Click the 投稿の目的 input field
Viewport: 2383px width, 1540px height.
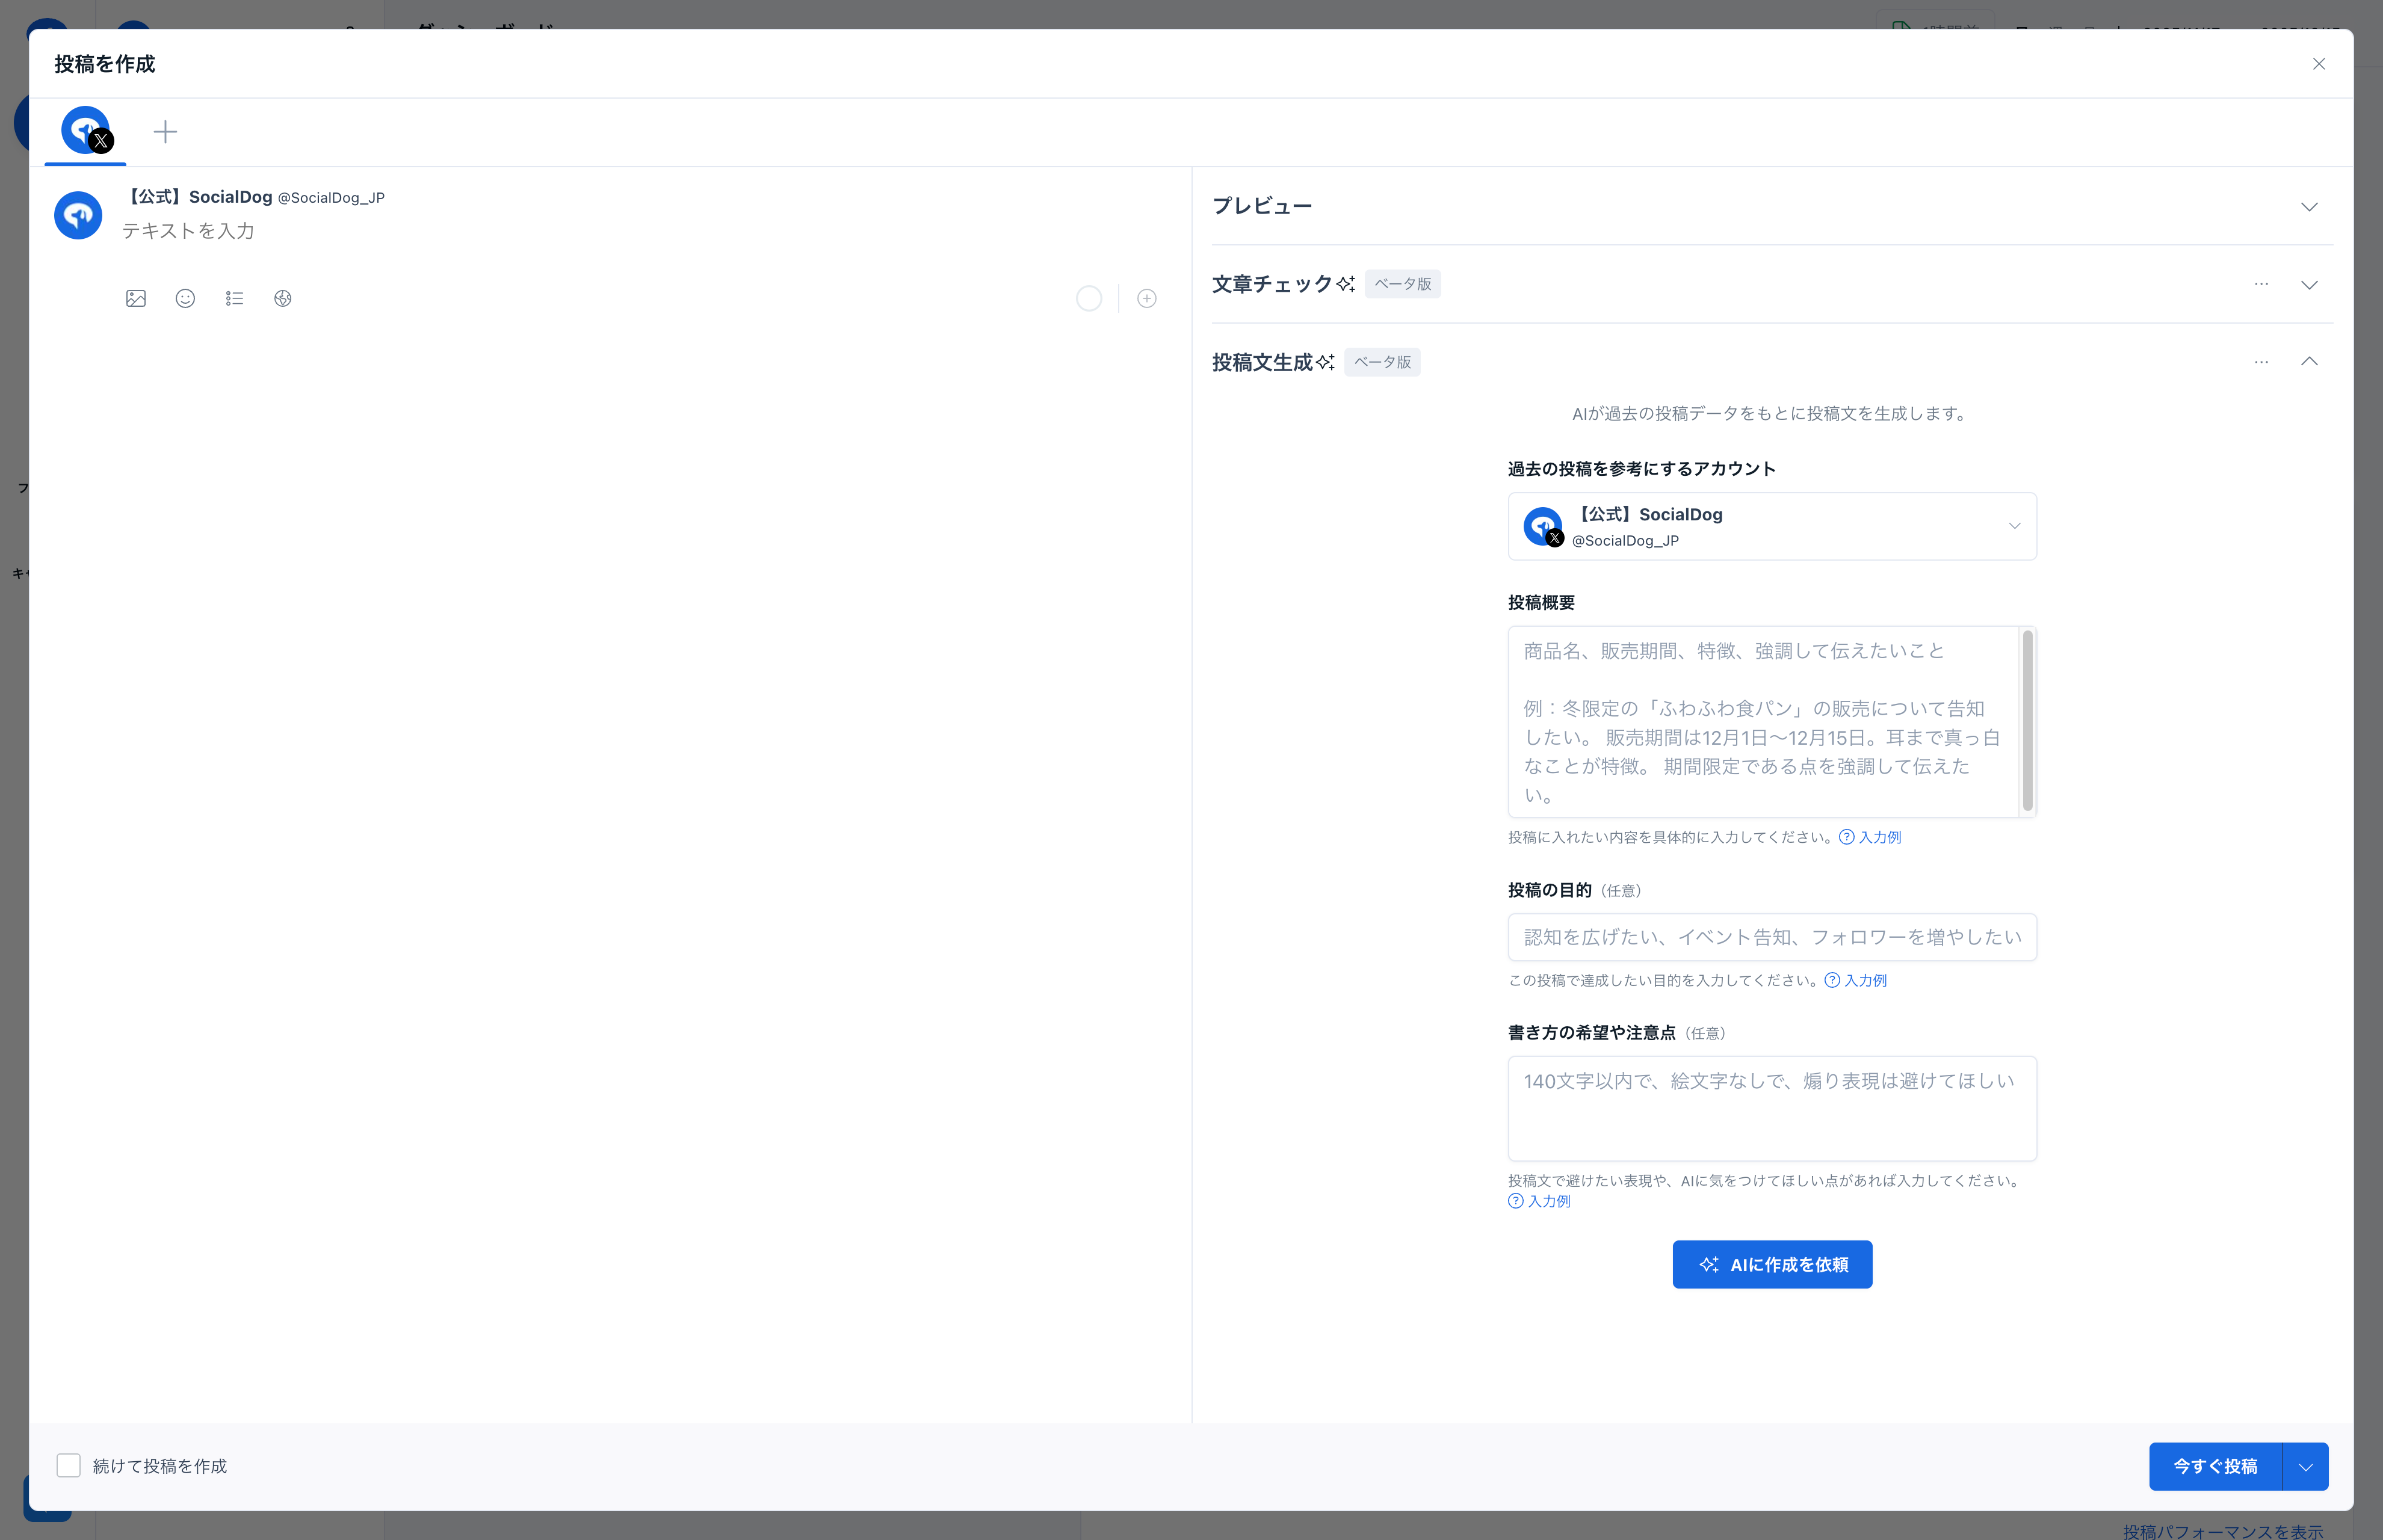click(x=1772, y=937)
